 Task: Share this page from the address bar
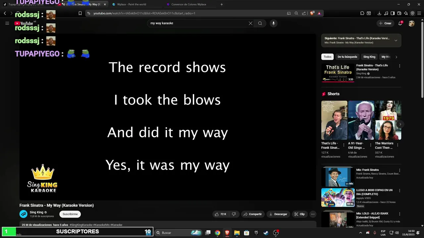coord(304,13)
